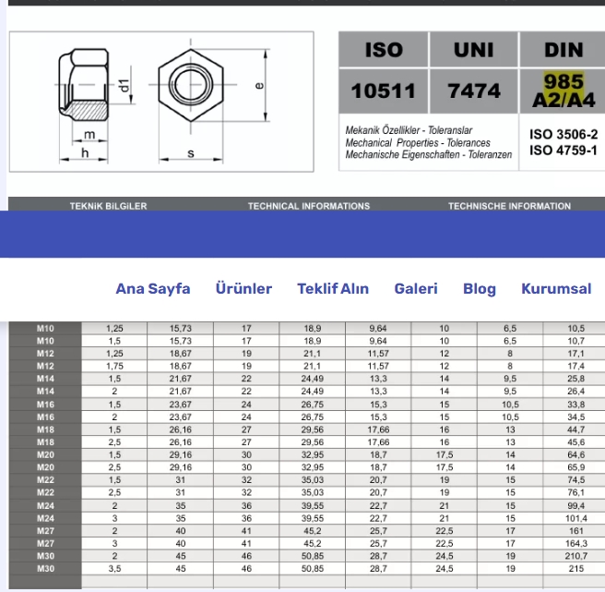This screenshot has height=592, width=605.
Task: Go to the Ürünler page
Action: click(243, 289)
